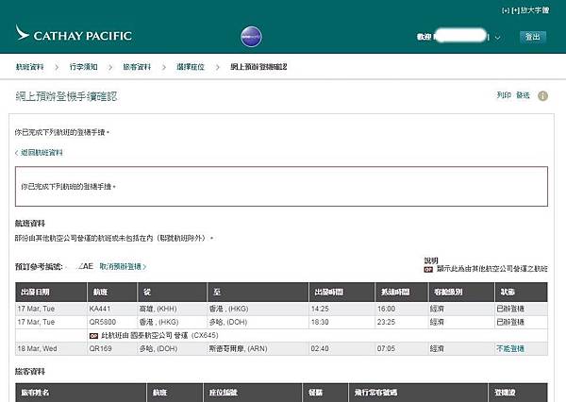Click the 返回航班資料 back link
566x402 pixels.
click(39, 153)
